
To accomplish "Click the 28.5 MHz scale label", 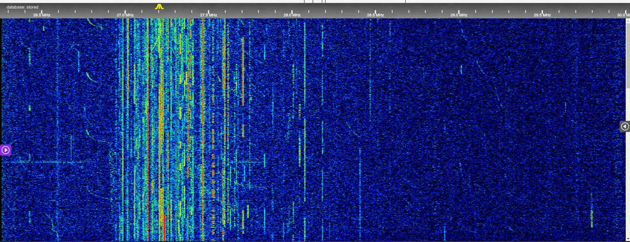I will pos(375,15).
